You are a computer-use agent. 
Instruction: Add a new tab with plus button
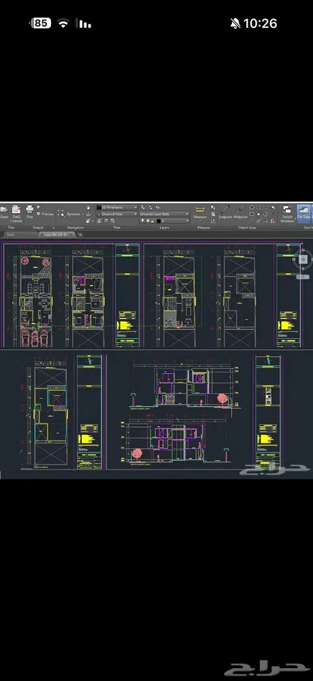[80, 234]
